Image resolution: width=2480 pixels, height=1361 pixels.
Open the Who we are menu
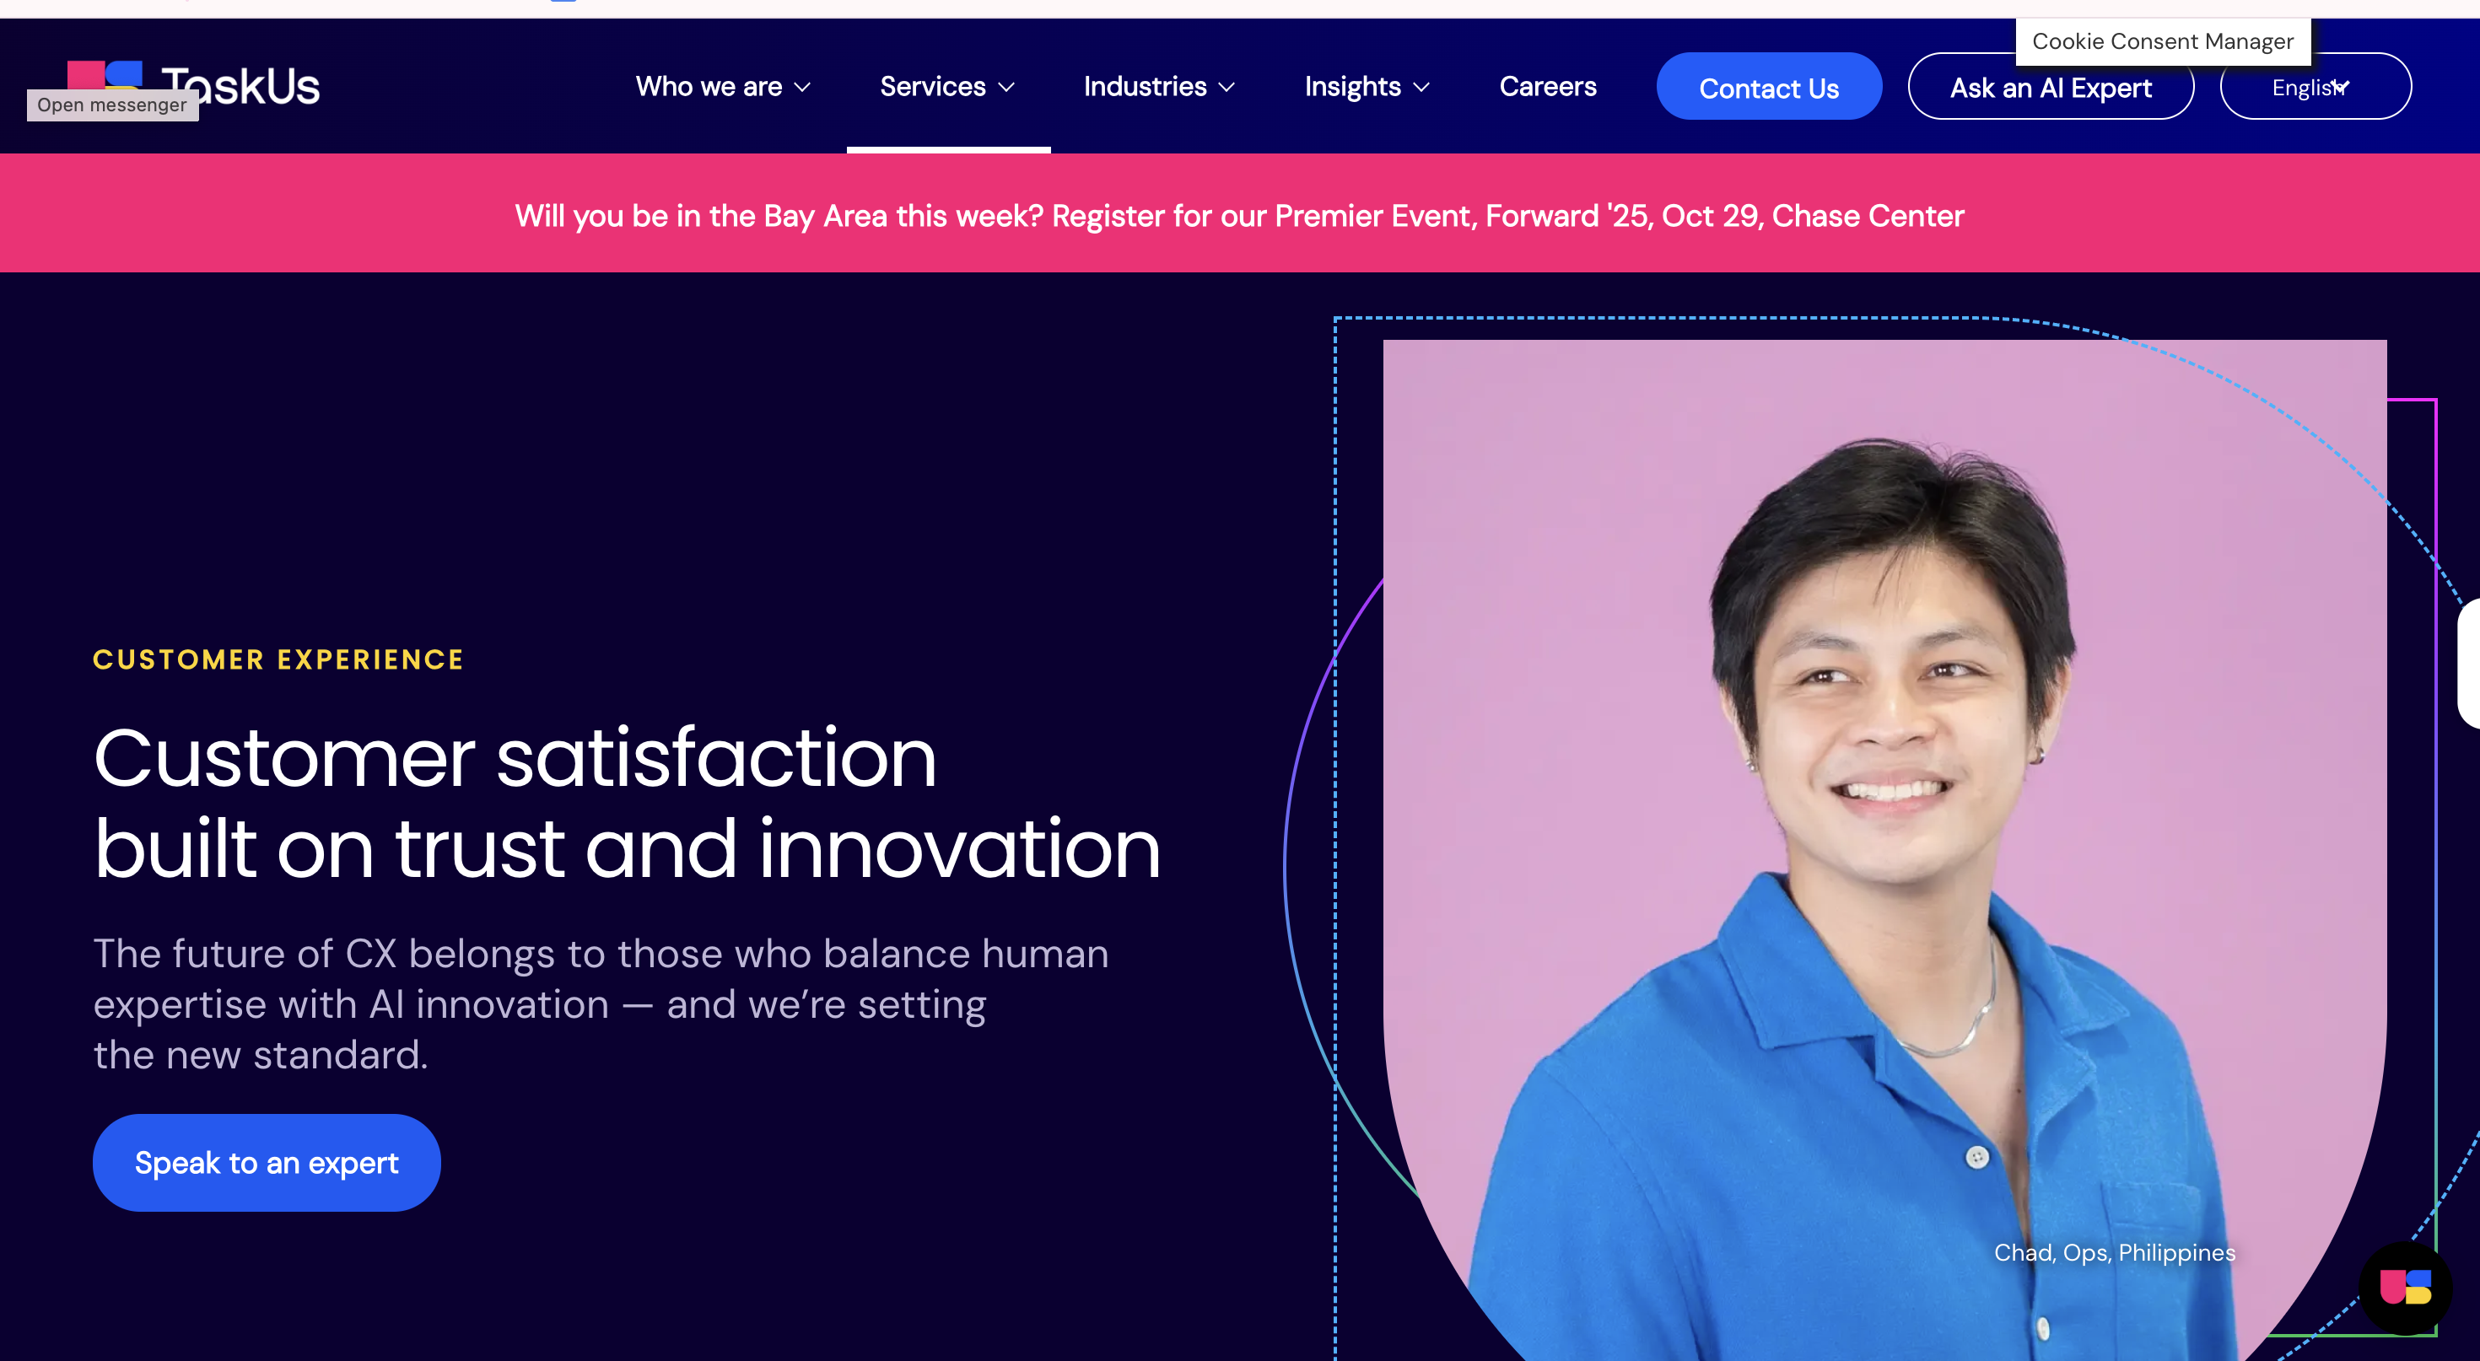(x=708, y=86)
